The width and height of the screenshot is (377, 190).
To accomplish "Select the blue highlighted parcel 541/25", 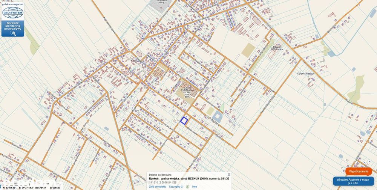I will coord(184,121).
